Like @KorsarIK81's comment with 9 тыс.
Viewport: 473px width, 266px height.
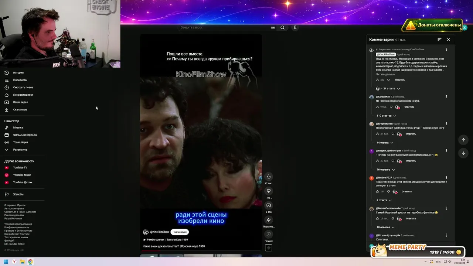tap(377, 107)
